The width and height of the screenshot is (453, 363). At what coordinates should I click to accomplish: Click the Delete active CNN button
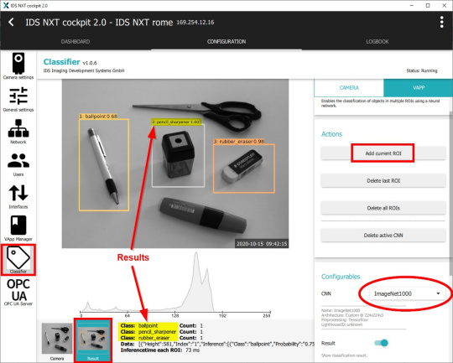383,236
